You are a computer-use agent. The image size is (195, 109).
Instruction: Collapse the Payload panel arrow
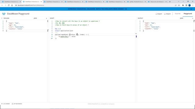click(x=2, y=18)
